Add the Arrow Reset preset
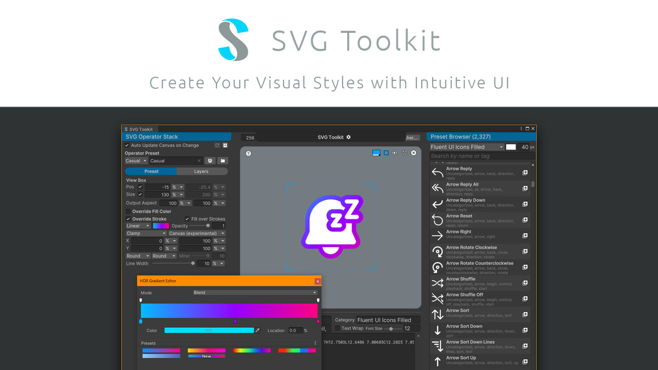The image size is (658, 370). tap(525, 220)
